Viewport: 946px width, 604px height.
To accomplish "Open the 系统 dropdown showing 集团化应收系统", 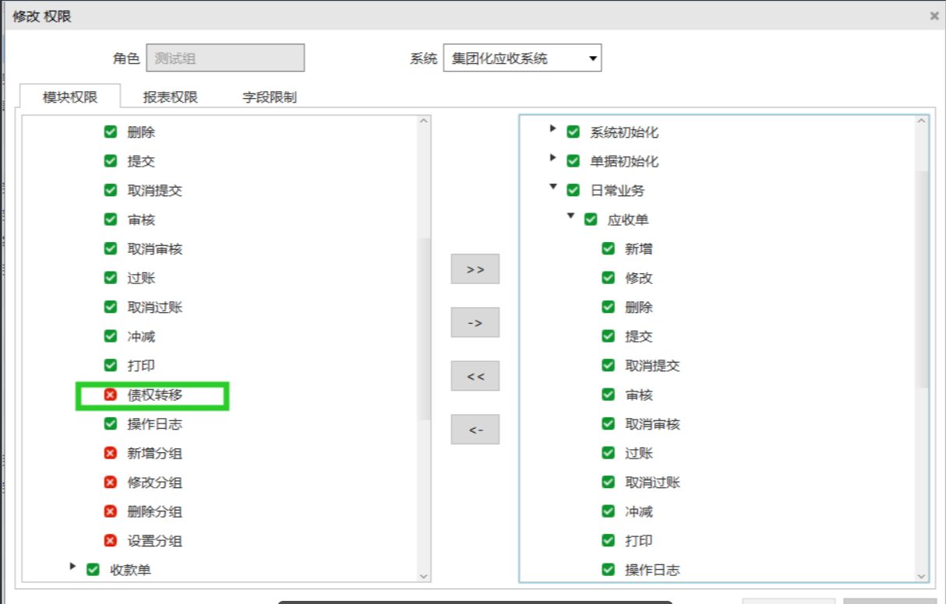I will (522, 58).
